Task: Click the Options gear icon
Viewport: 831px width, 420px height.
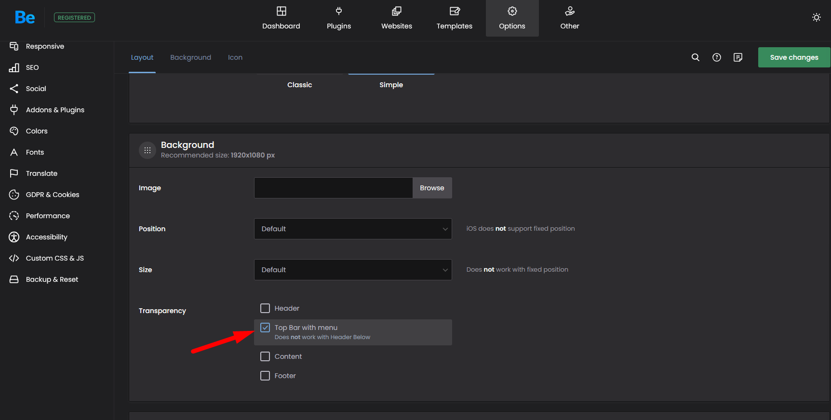Action: [x=512, y=11]
